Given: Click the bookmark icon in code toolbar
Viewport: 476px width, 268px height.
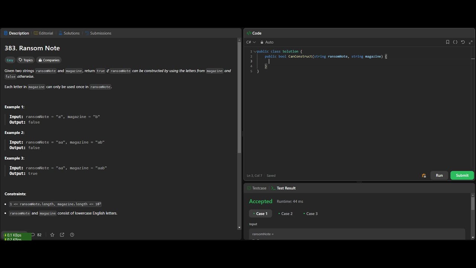Looking at the screenshot, I should 448,42.
